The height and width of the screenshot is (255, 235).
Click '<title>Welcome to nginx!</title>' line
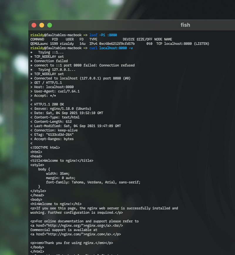tap(62, 160)
